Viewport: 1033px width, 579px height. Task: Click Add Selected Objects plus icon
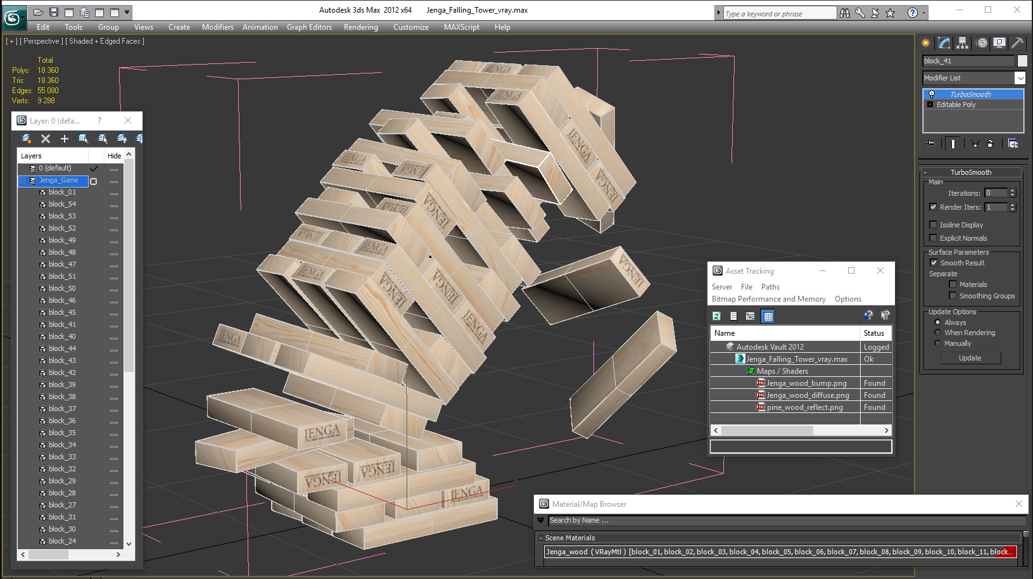tap(65, 138)
